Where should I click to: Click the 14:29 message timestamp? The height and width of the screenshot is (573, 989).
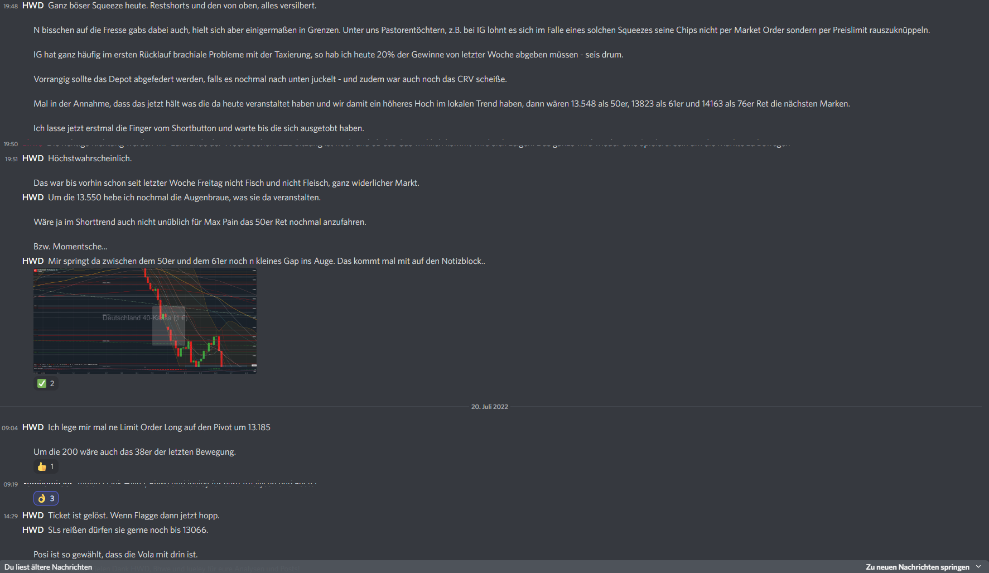point(11,516)
